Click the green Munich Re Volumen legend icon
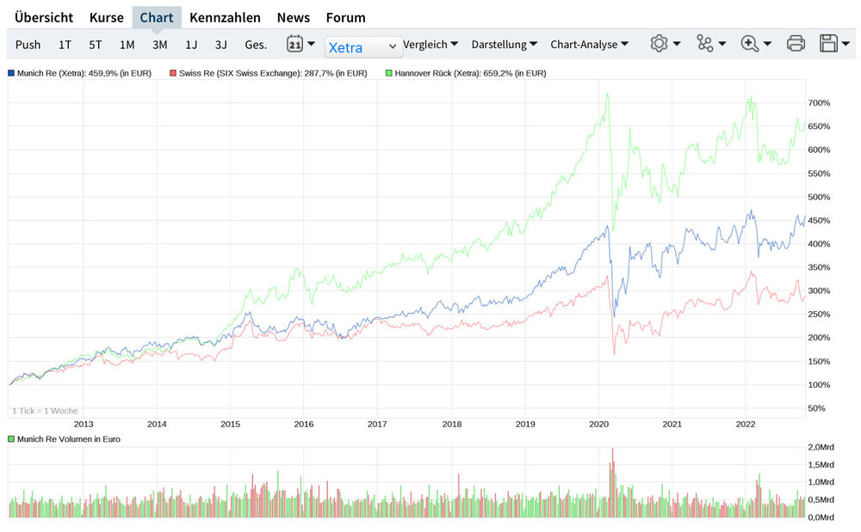Screen dimensions: 861x532 point(11,439)
